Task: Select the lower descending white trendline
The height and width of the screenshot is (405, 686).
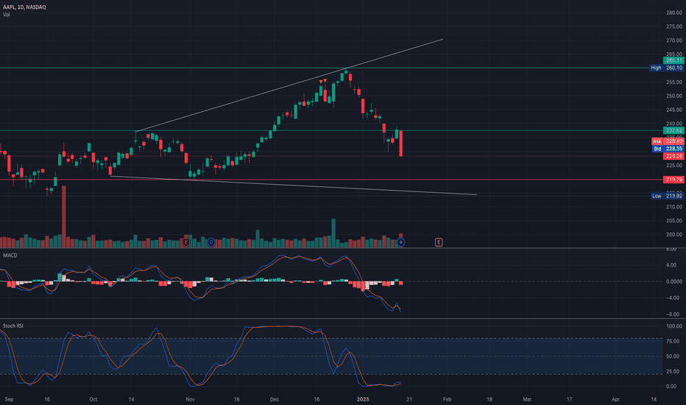Action: (x=293, y=186)
